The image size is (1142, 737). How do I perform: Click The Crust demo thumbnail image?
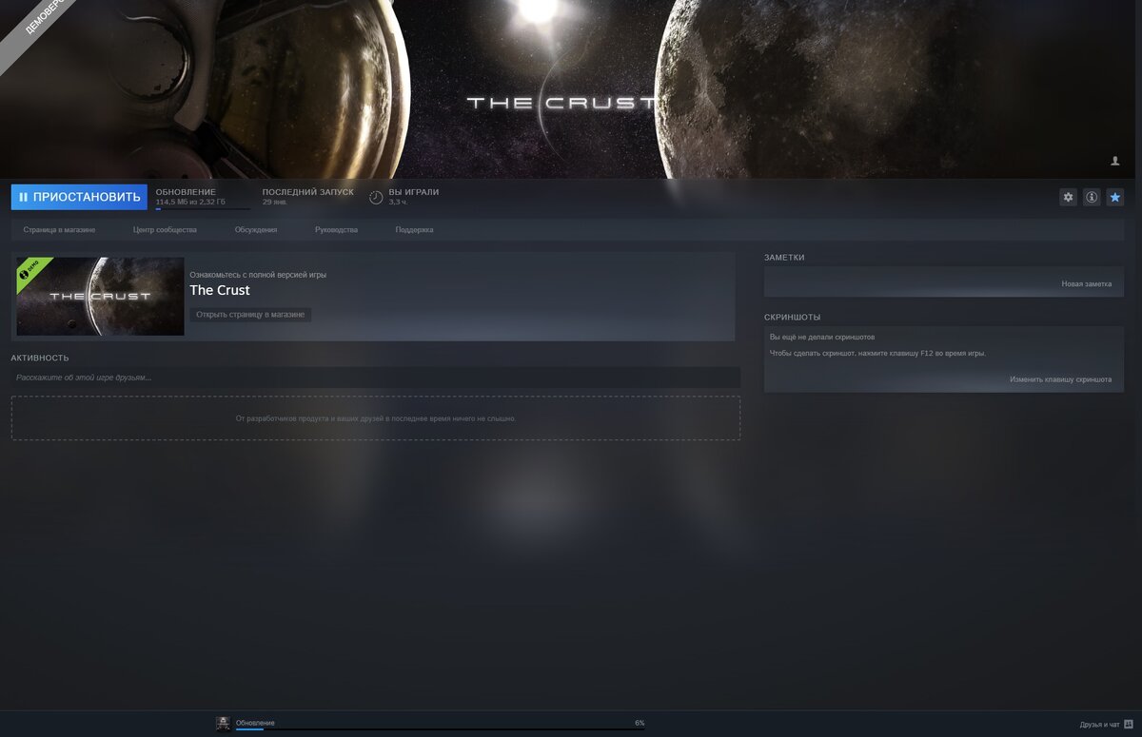(100, 296)
